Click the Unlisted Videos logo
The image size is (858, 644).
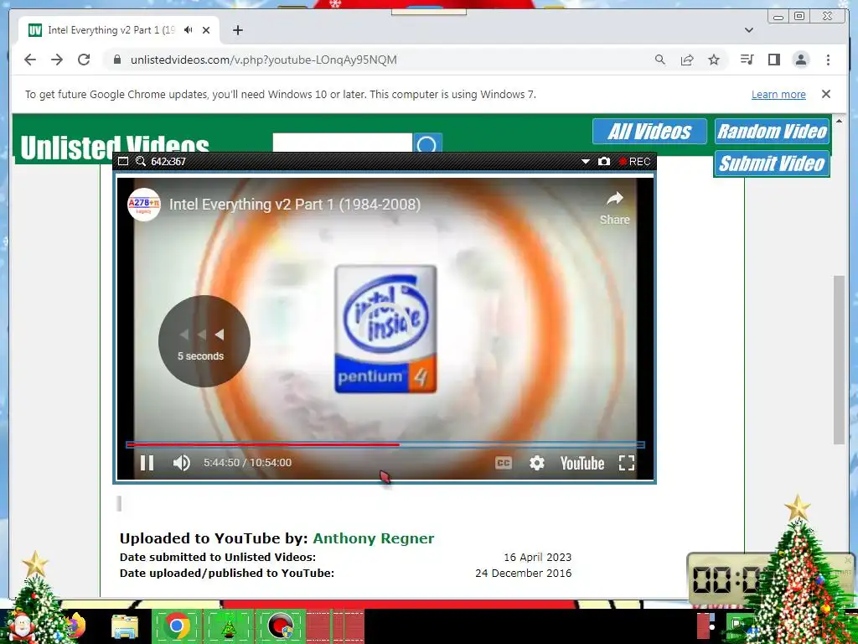114,146
